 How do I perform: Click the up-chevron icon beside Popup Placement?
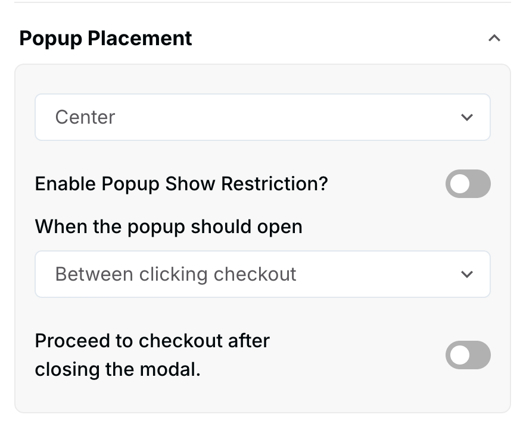[x=494, y=39]
